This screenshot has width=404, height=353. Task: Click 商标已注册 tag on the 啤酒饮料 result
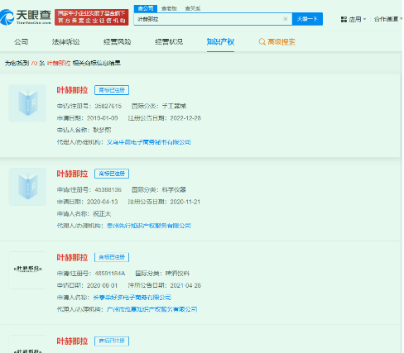tap(112, 257)
